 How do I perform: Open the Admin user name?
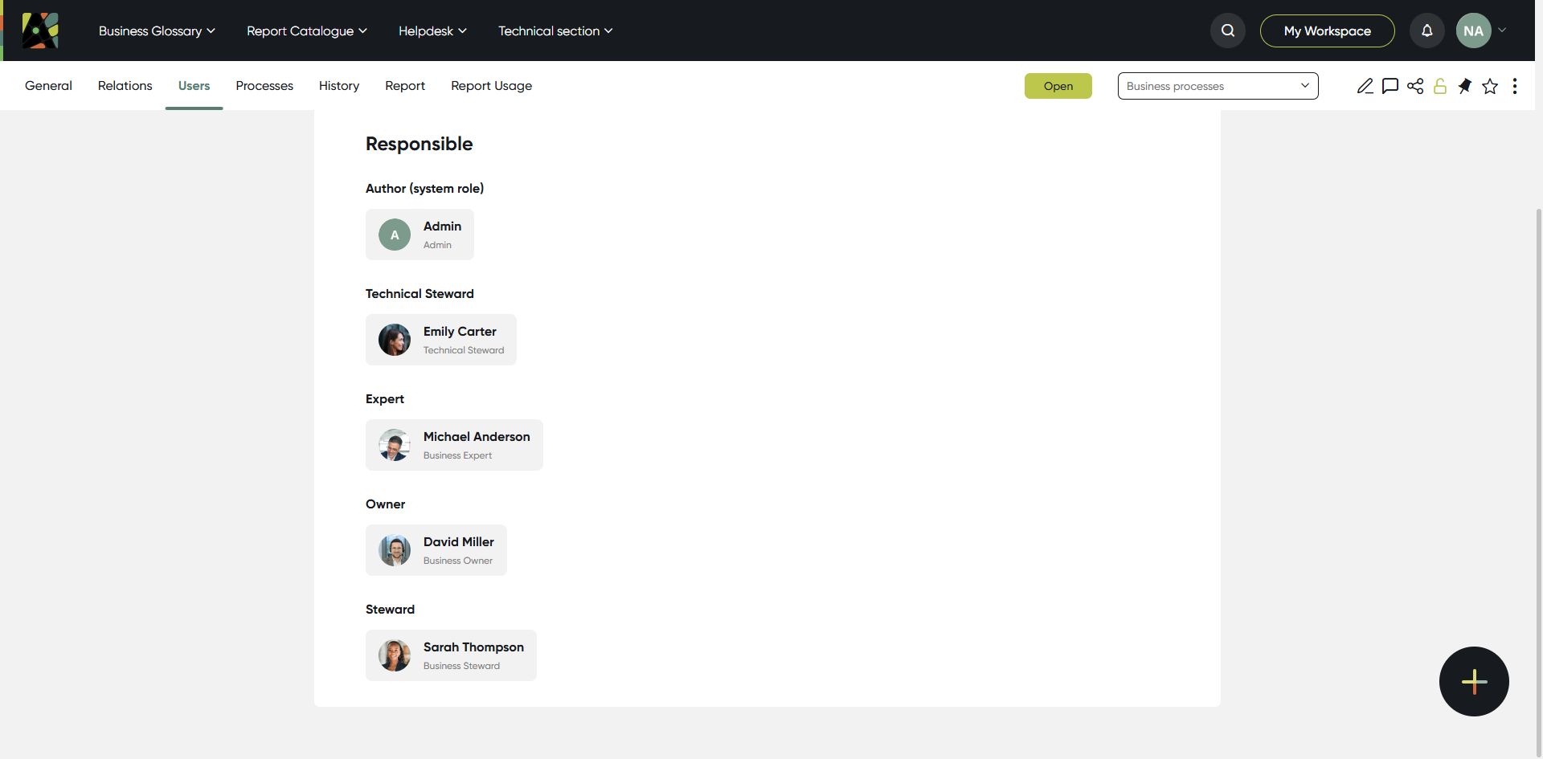tap(442, 226)
